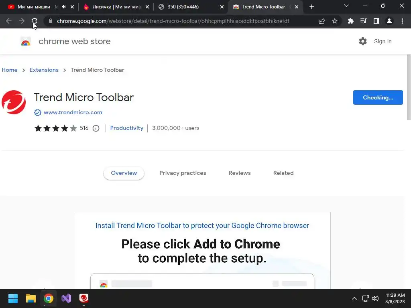The image size is (411, 308).
Task: Open the Extensions puzzle icon
Action: point(351,21)
